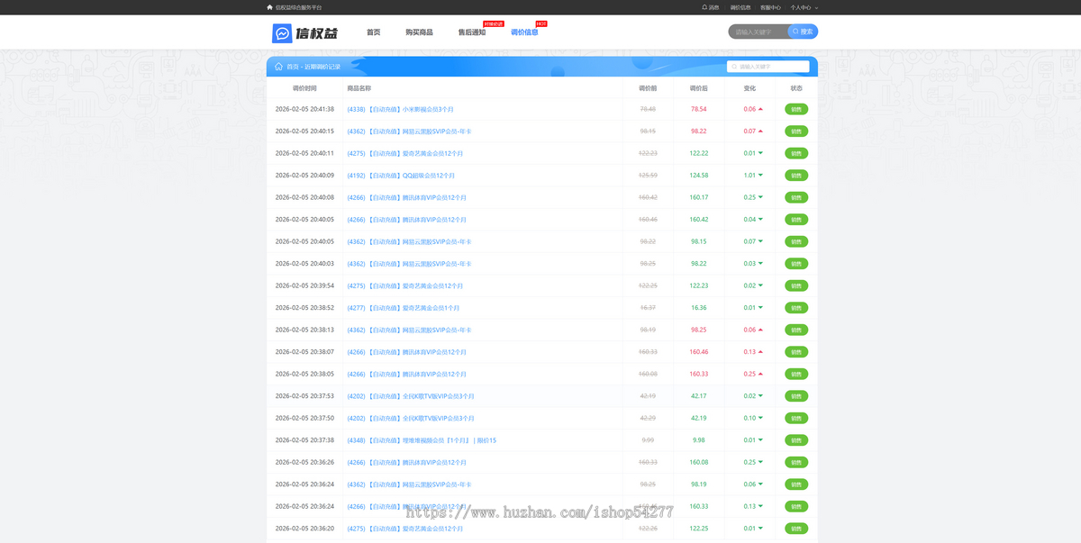The height and width of the screenshot is (543, 1081).
Task: Expand the 个人中心 dropdown in the top bar
Action: click(804, 7)
